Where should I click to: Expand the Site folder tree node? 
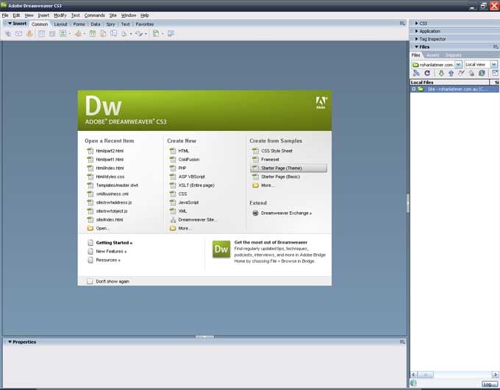[x=414, y=89]
